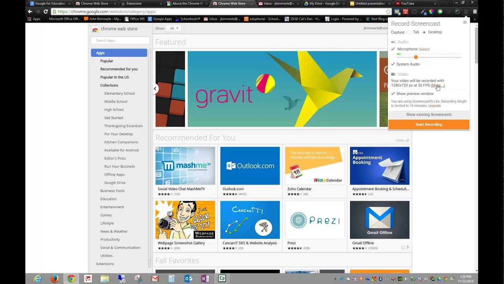Screen dimensions: 504x284
Task: Bookmark this page with the star icon
Action: coord(388,12)
